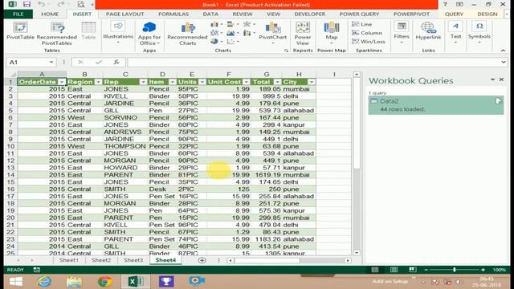This screenshot has width=514, height=289.
Task: Open Apps for Office
Action: pos(149,34)
